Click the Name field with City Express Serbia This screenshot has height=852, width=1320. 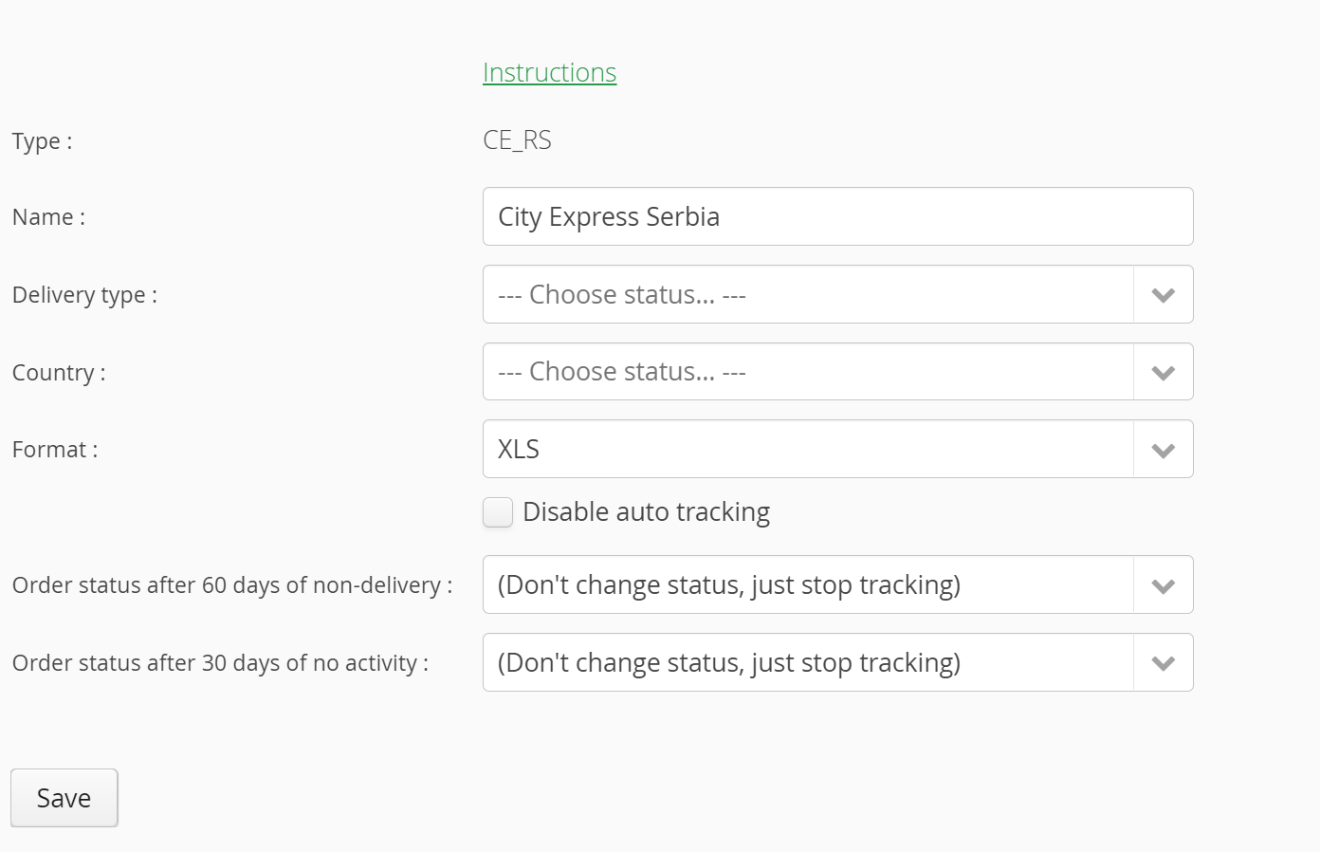pyautogui.click(x=837, y=217)
